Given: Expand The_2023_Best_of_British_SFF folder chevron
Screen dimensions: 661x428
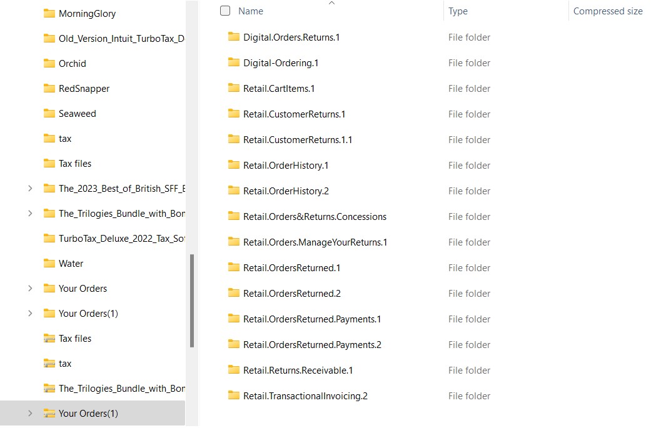Looking at the screenshot, I should (x=29, y=188).
